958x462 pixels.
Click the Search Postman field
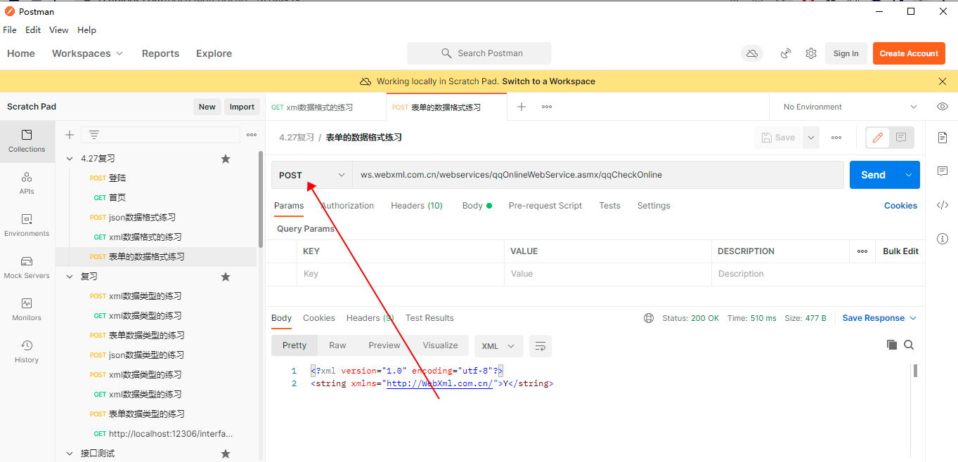click(479, 53)
